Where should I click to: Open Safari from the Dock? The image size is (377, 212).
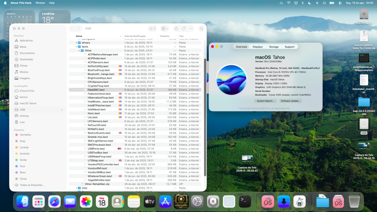click(x=54, y=201)
